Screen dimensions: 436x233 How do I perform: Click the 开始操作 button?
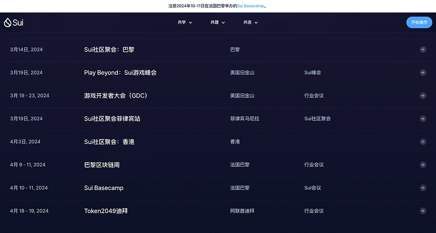point(419,22)
